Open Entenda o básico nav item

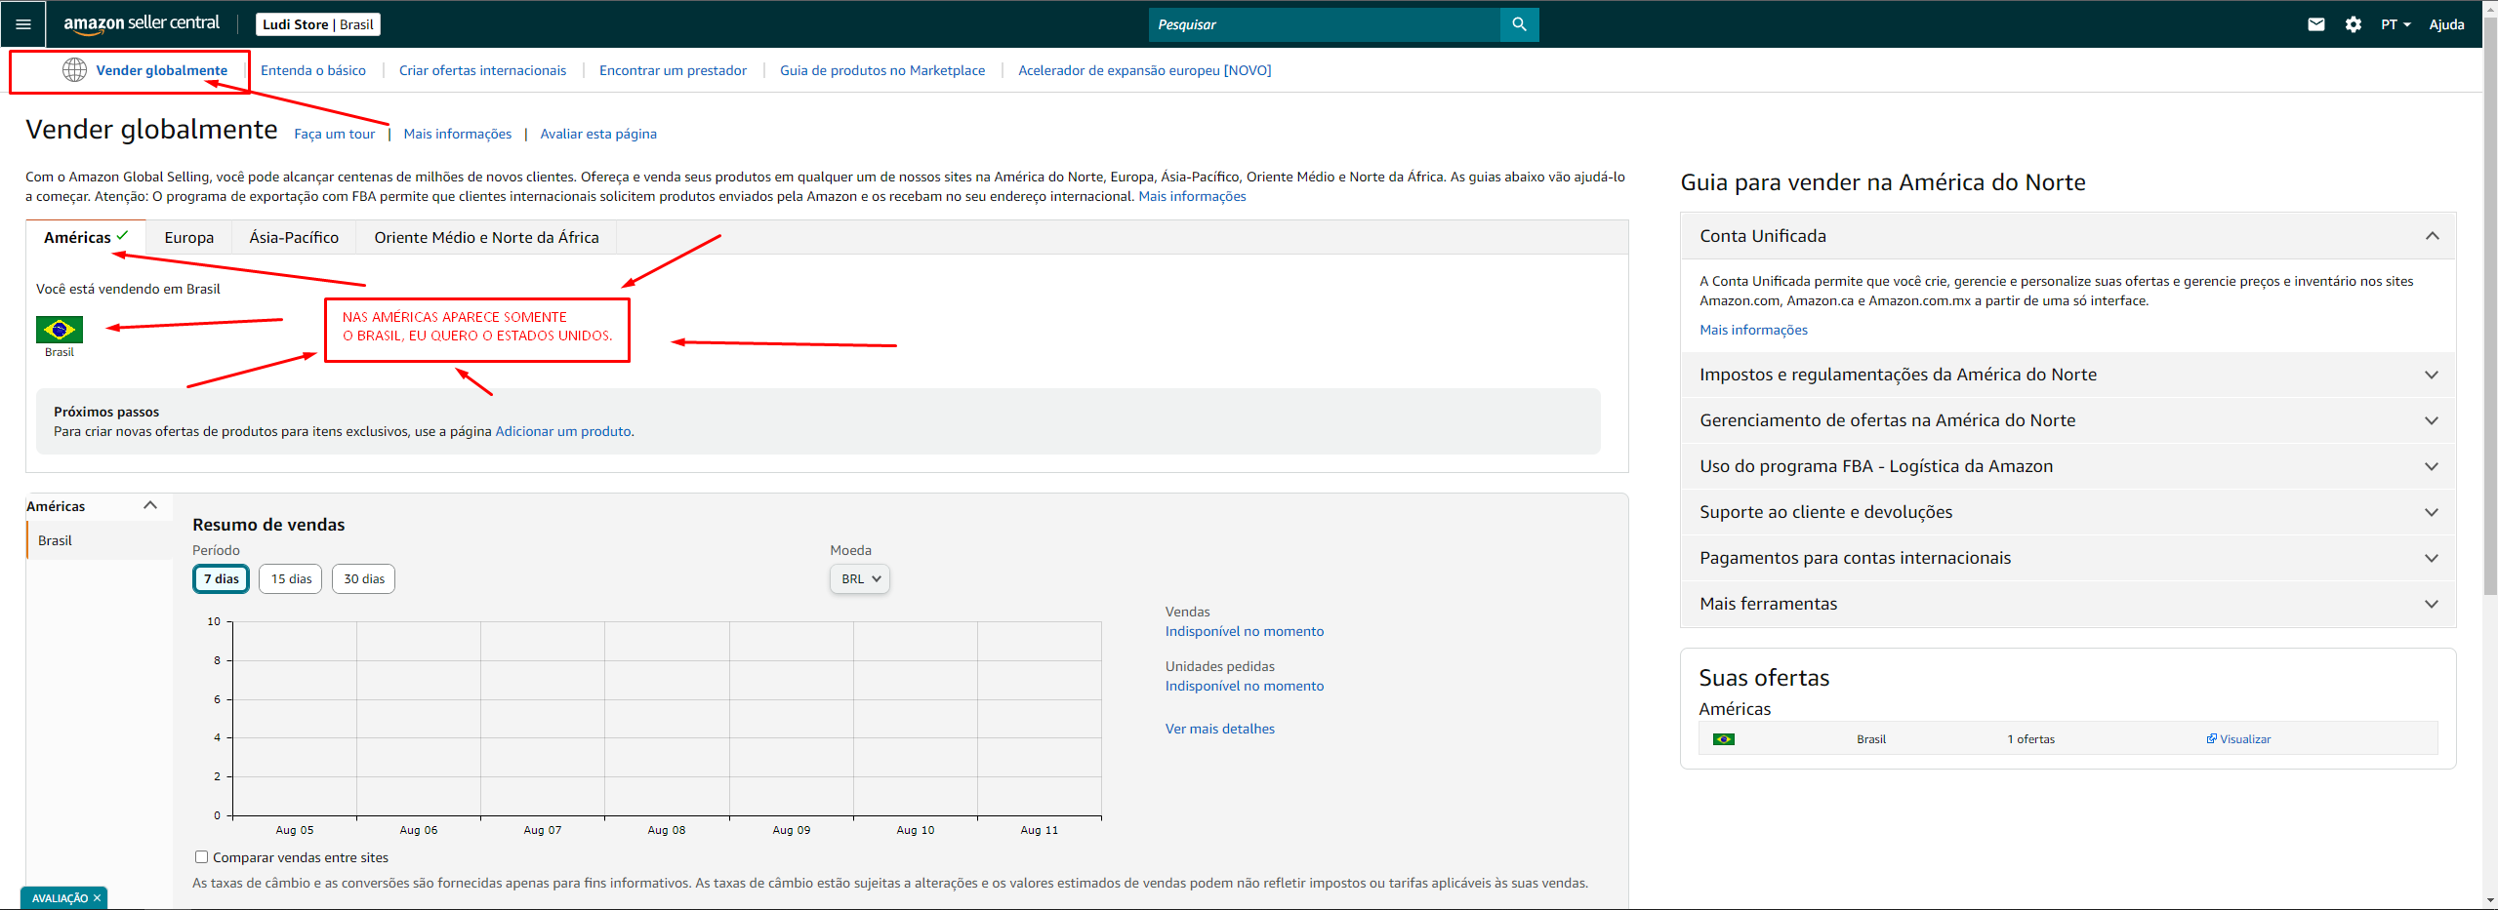[x=313, y=70]
